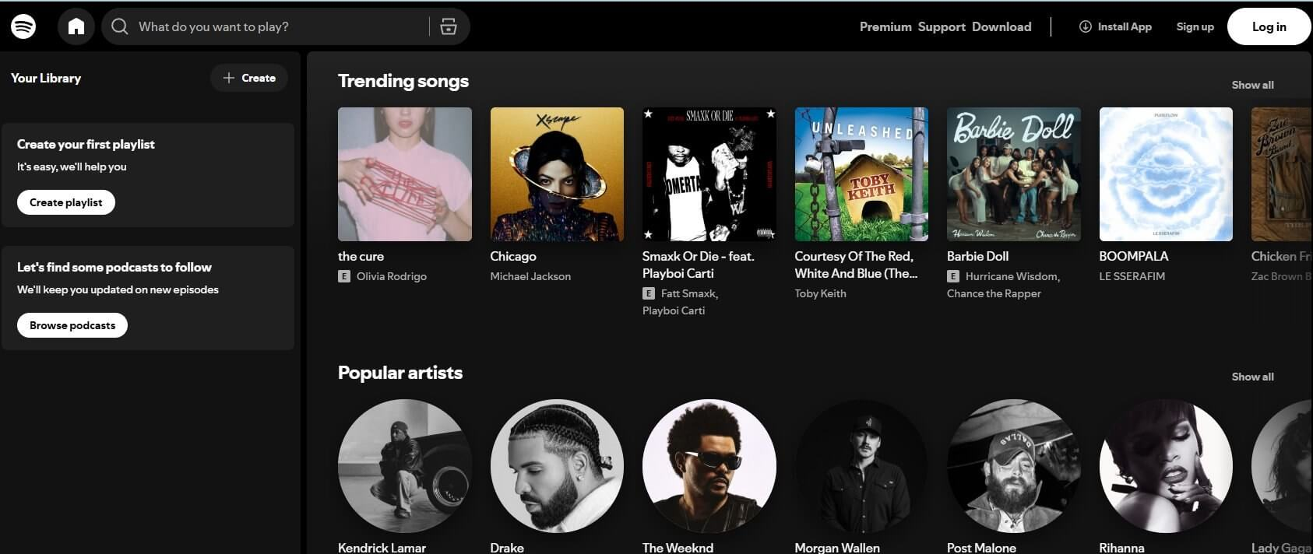Show all Popular artists
This screenshot has width=1313, height=554.
click(x=1252, y=377)
